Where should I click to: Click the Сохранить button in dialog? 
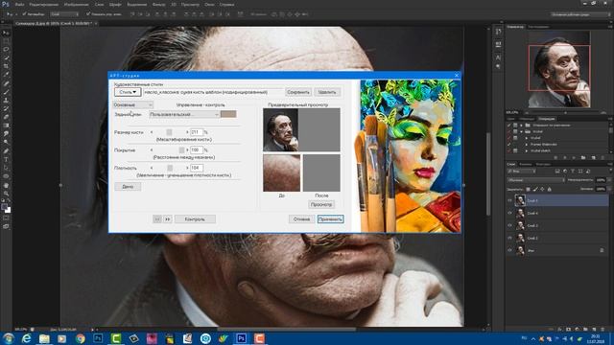[298, 92]
